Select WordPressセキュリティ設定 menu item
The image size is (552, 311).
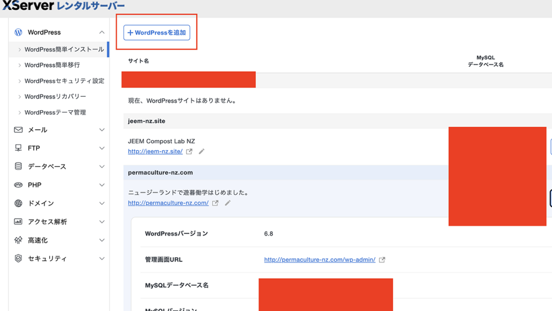[x=64, y=81]
